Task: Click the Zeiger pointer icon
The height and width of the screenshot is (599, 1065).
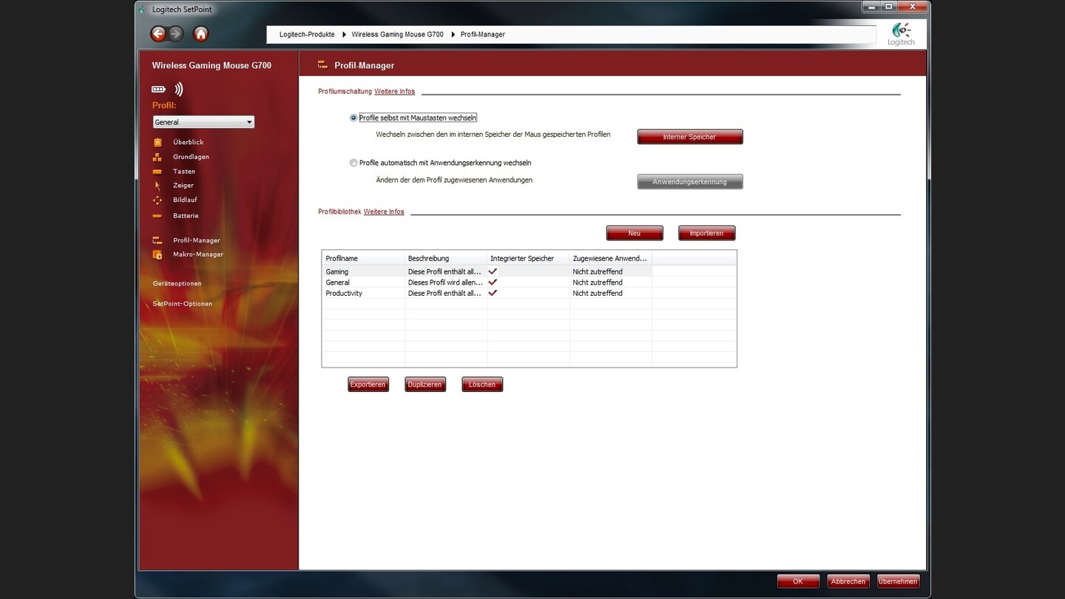Action: (157, 186)
